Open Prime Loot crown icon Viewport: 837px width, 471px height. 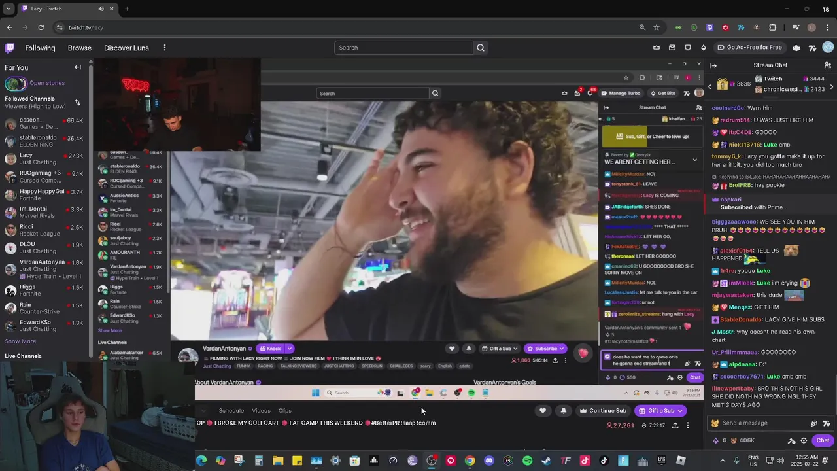click(x=657, y=48)
